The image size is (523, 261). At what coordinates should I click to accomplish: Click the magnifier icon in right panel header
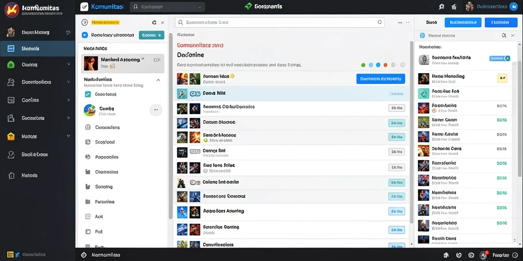504,35
